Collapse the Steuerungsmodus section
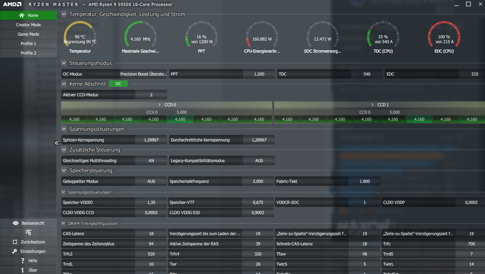Viewport: 485px width, 274px height. [x=64, y=63]
